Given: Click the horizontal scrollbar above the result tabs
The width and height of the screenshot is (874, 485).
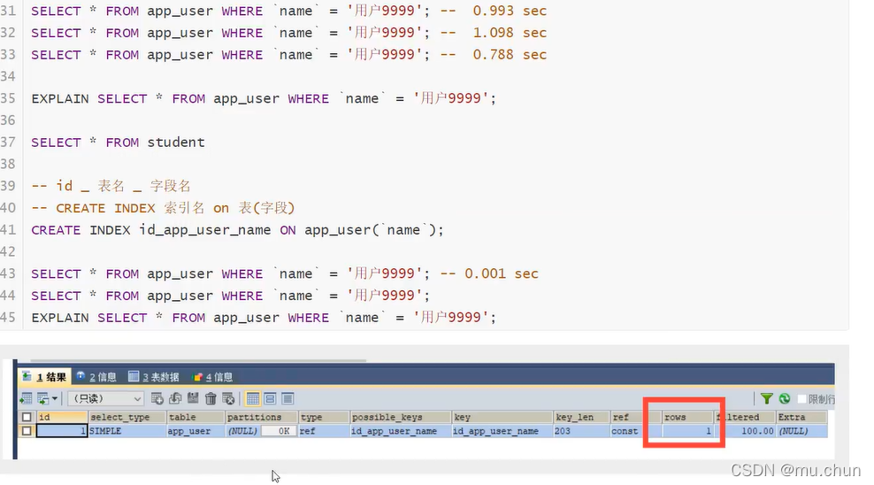Looking at the screenshot, I should point(198,361).
